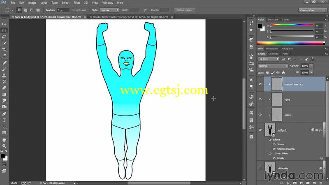Select the Brush tool
Screen dimensions: 329x185
(4, 69)
